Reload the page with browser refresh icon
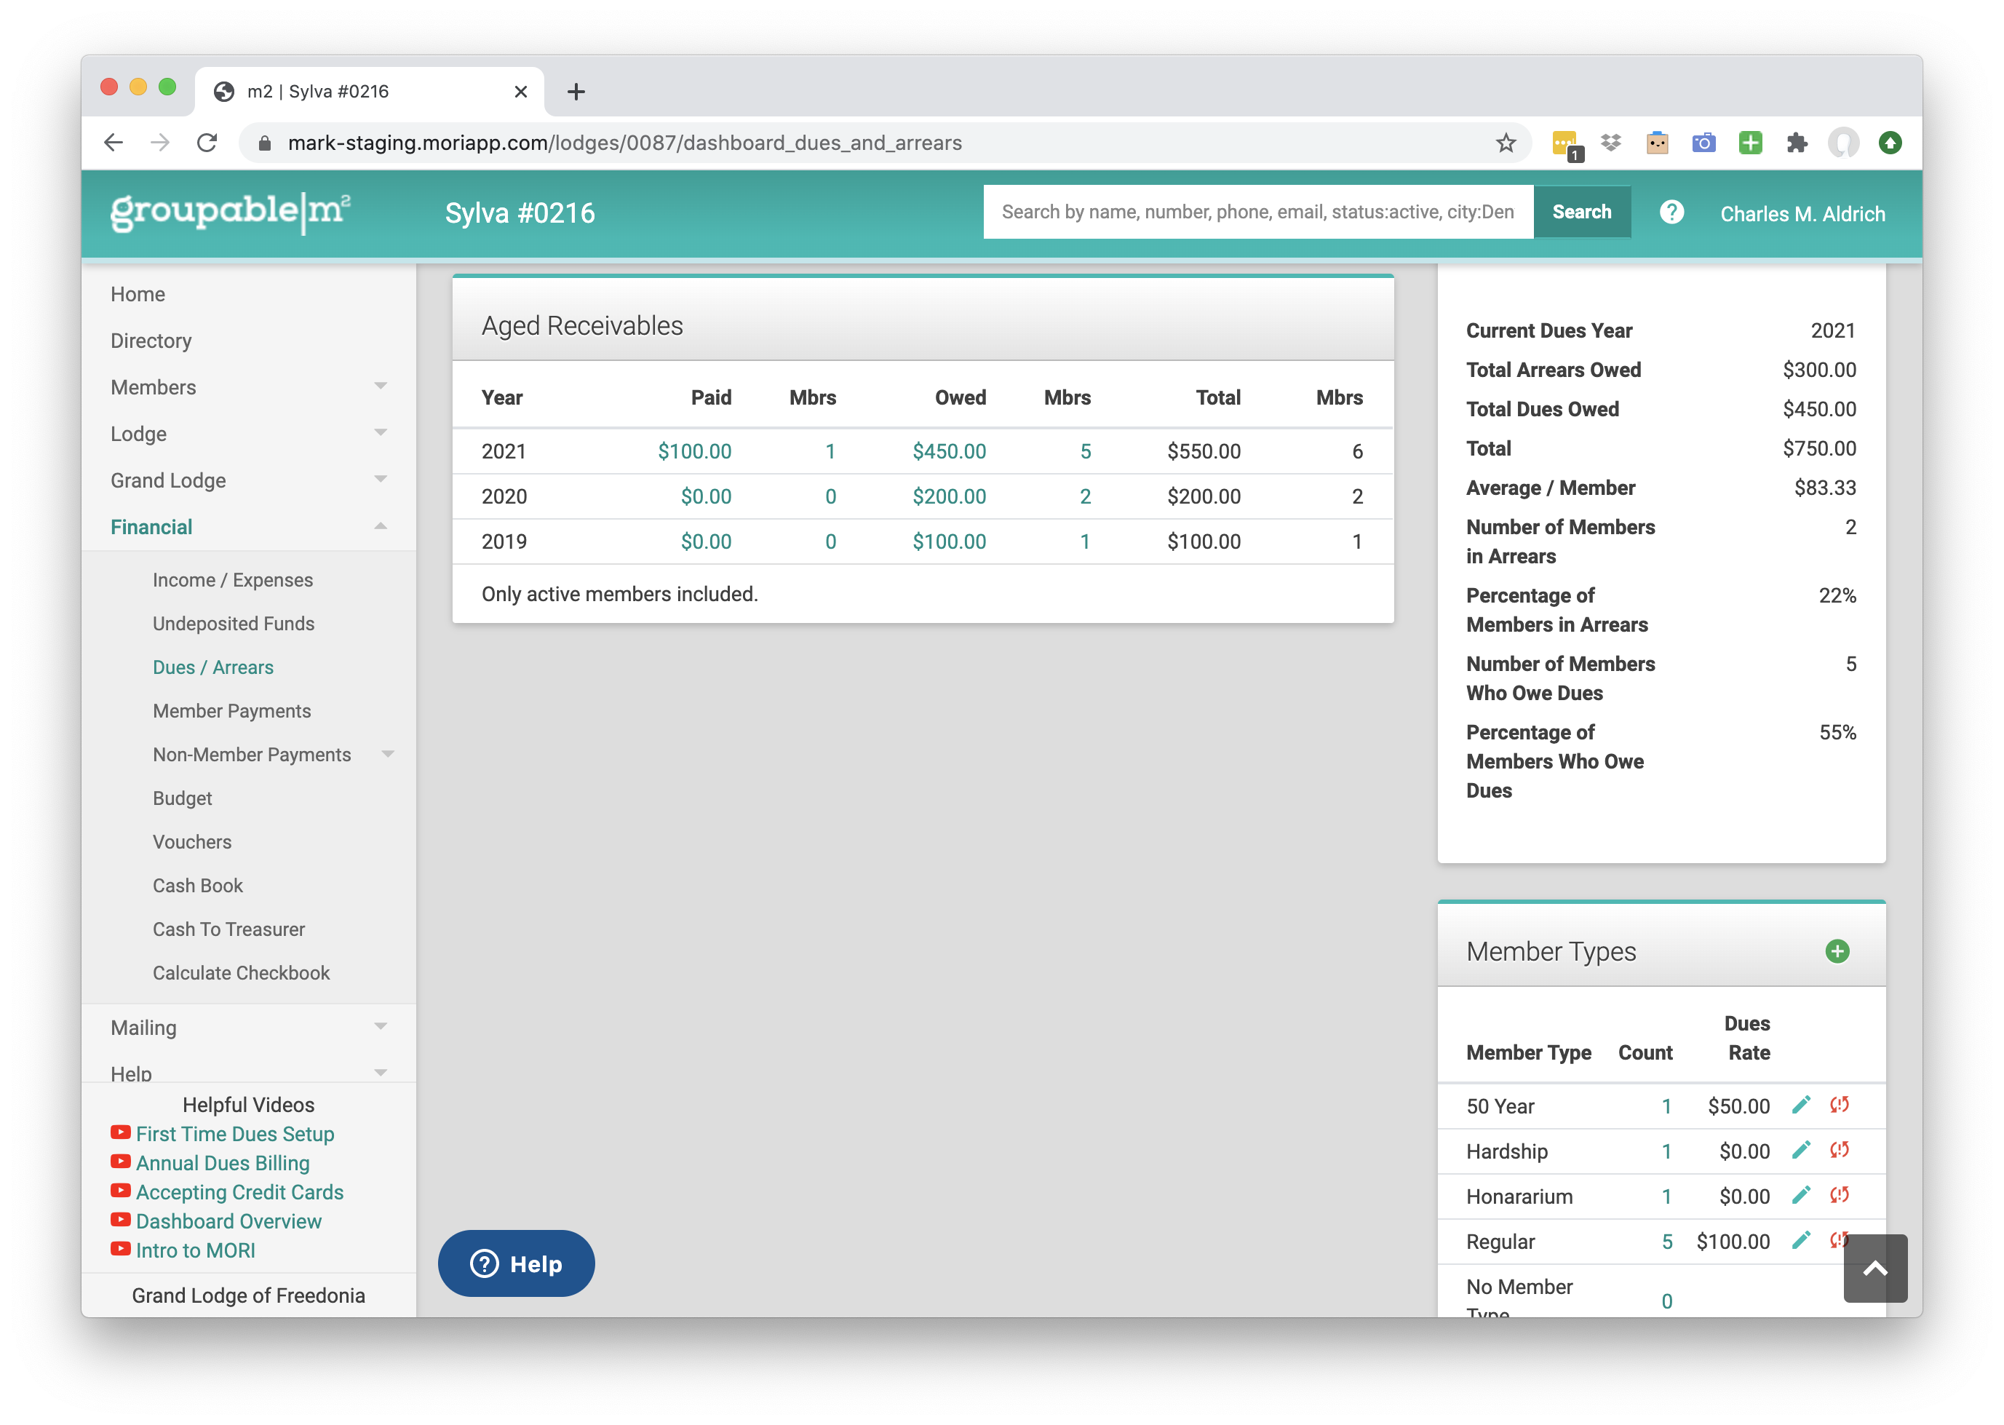This screenshot has width=2004, height=1425. (x=207, y=143)
